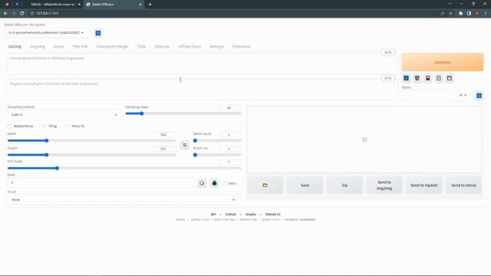Image resolution: width=491 pixels, height=276 pixels.
Task: Click the Reload UI footer link
Action: click(273, 215)
